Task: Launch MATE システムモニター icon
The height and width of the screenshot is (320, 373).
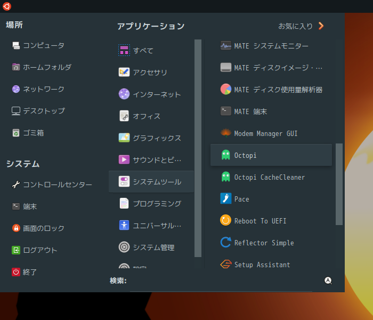Action: pos(226,46)
